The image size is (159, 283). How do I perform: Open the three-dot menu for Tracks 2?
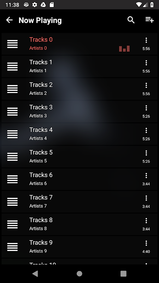[x=146, y=85]
